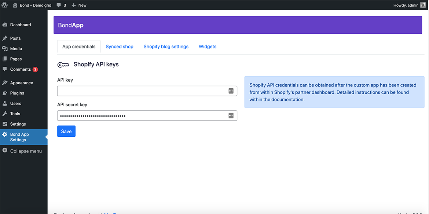Click the Plugins plug icon
The height and width of the screenshot is (214, 429).
point(5,93)
